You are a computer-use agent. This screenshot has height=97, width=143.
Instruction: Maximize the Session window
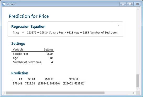click(x=130, y=4)
